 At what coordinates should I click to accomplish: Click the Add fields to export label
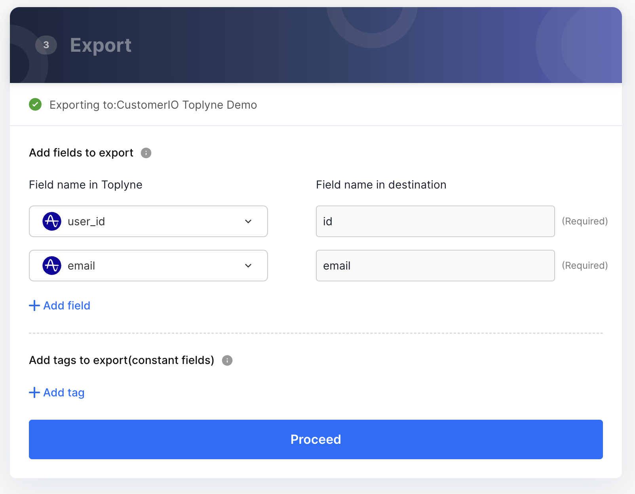(x=81, y=153)
